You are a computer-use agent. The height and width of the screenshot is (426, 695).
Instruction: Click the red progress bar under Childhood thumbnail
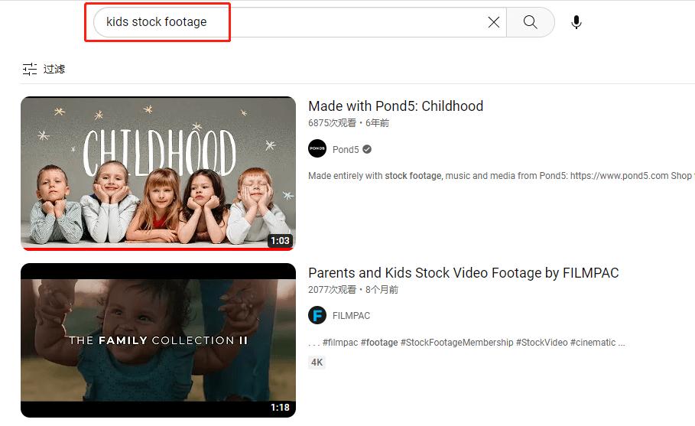coord(158,249)
